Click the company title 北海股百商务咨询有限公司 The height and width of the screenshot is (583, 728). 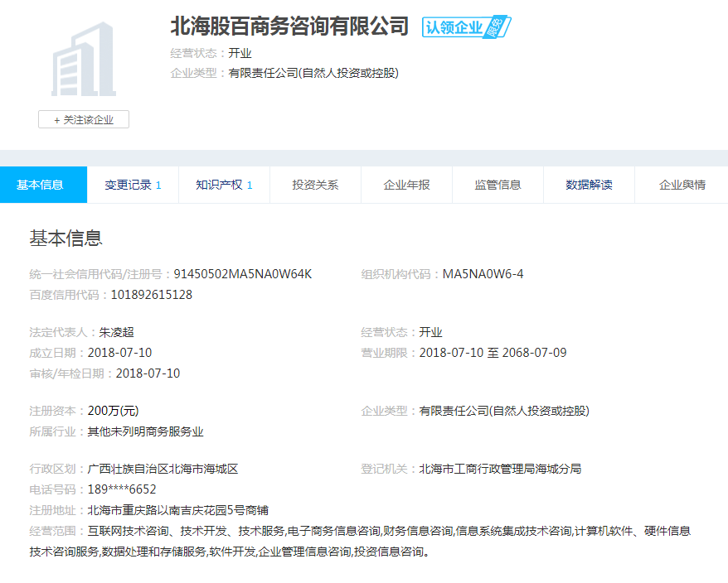(289, 26)
